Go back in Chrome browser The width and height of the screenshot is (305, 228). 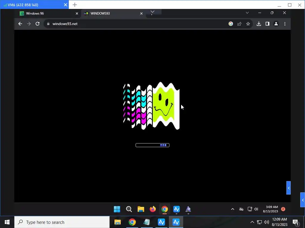(x=20, y=24)
